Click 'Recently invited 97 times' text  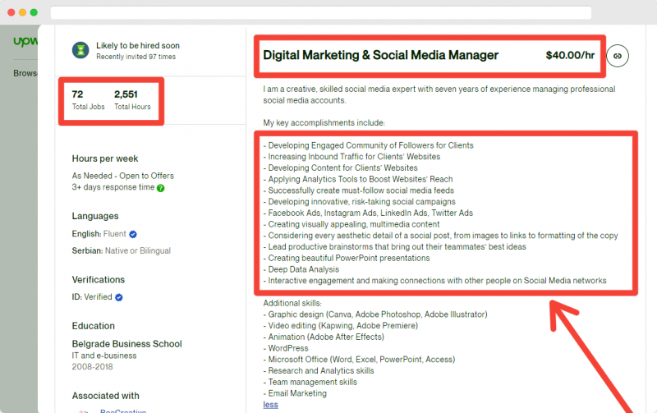click(136, 57)
